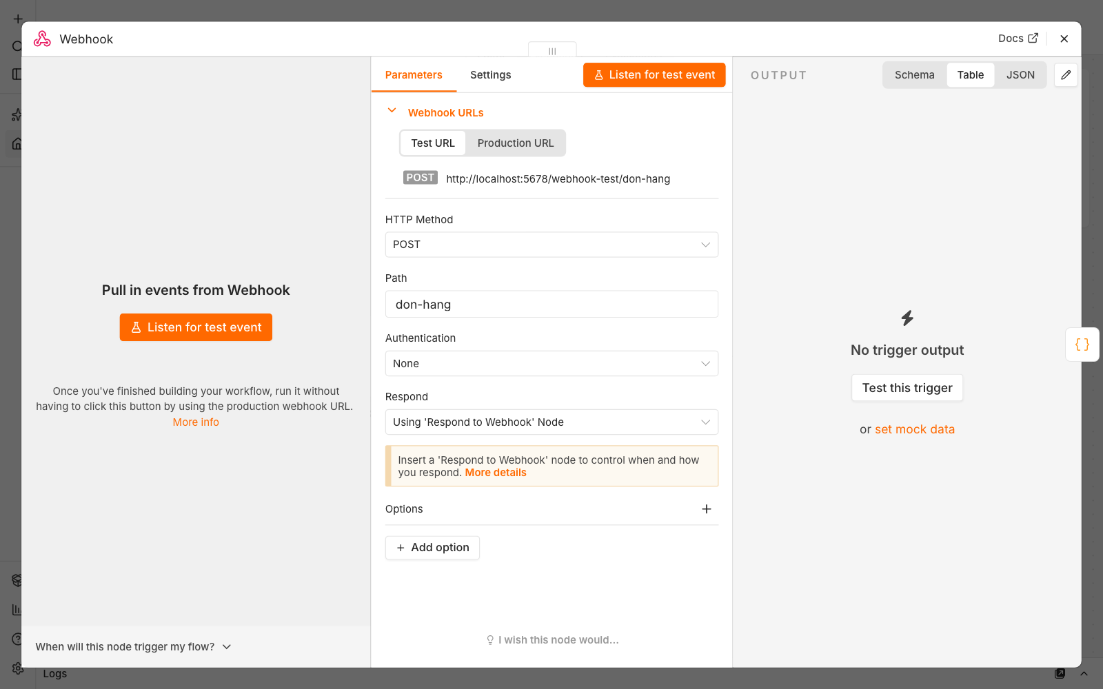Image resolution: width=1103 pixels, height=689 pixels.
Task: Click Test this trigger button
Action: (x=907, y=388)
